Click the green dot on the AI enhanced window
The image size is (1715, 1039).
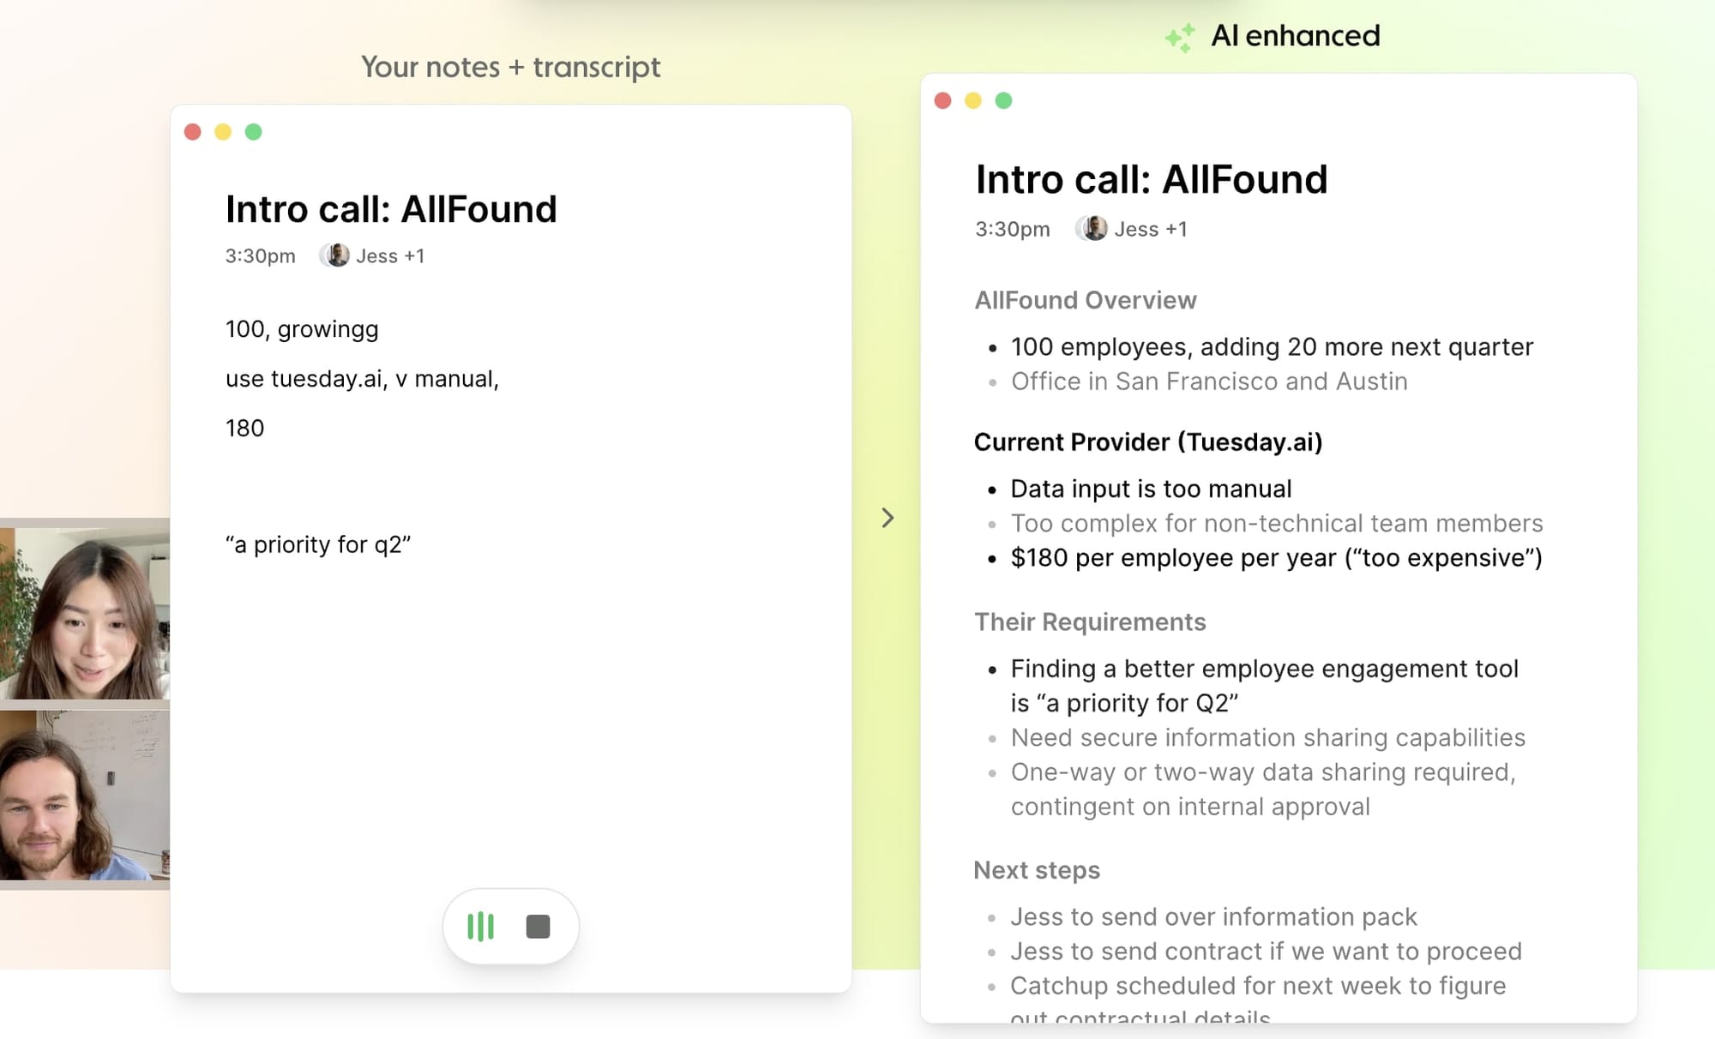pyautogui.click(x=1003, y=101)
